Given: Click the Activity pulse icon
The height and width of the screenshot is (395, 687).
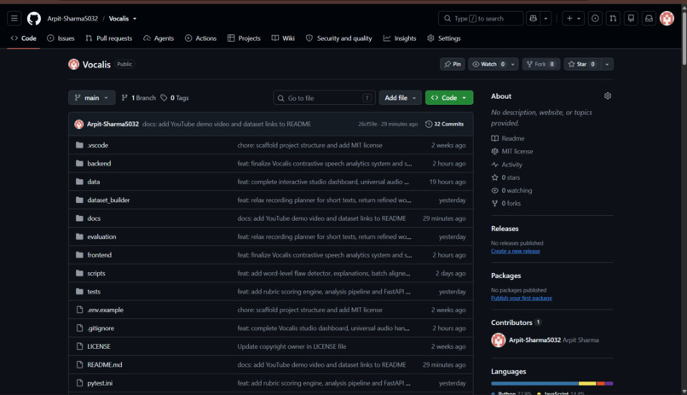Looking at the screenshot, I should [x=494, y=165].
